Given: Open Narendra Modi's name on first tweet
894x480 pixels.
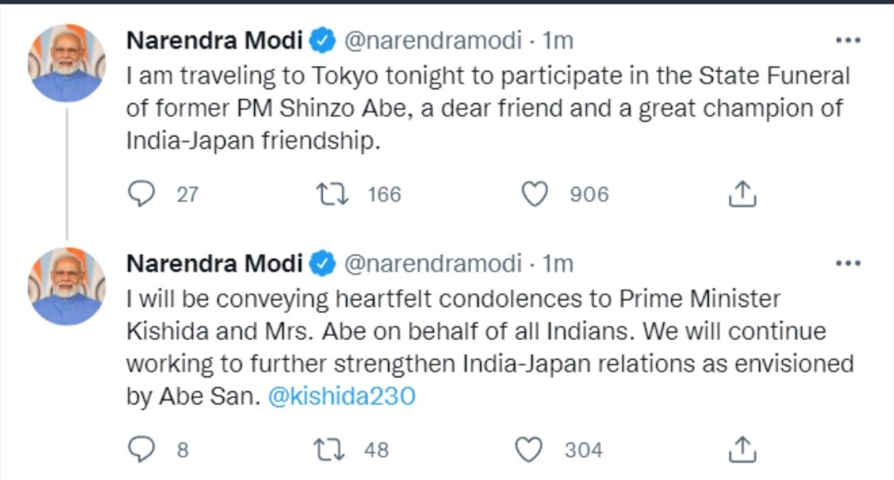Looking at the screenshot, I should 214,40.
